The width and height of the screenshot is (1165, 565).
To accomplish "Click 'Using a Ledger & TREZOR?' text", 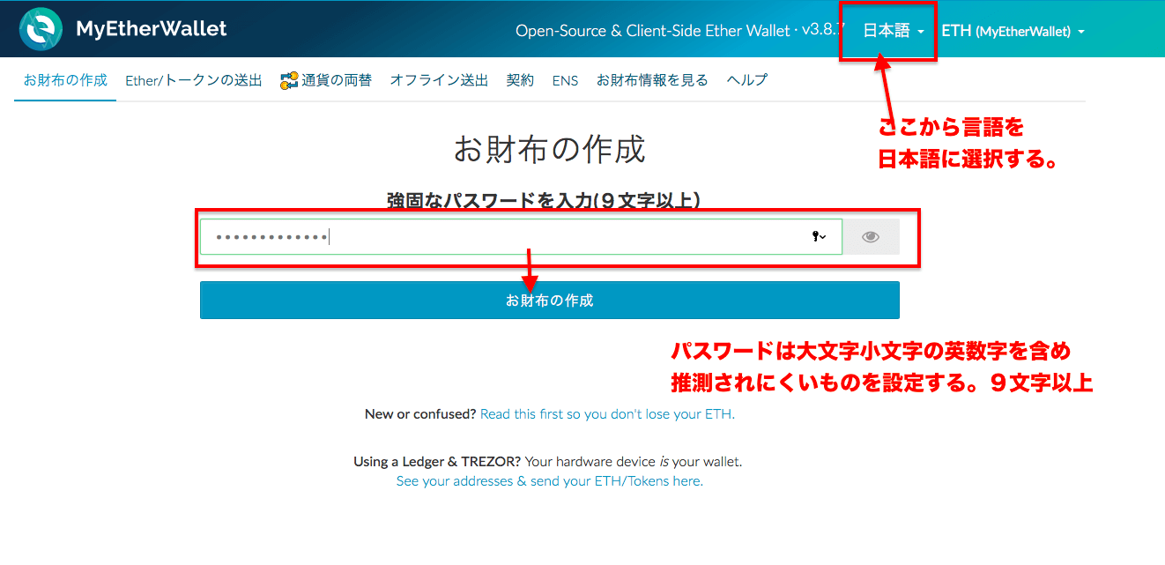I will [x=437, y=461].
